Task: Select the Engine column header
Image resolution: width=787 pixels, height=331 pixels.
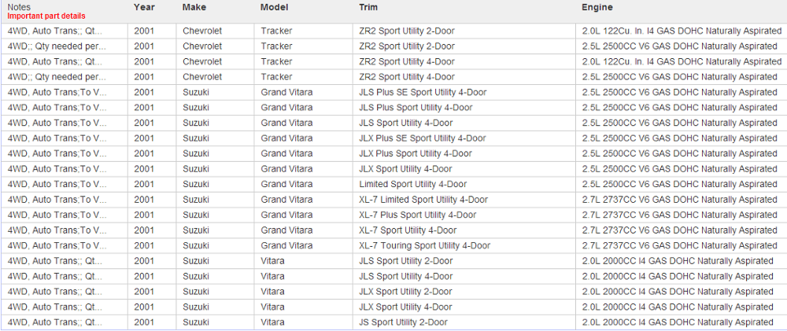Action: point(597,7)
